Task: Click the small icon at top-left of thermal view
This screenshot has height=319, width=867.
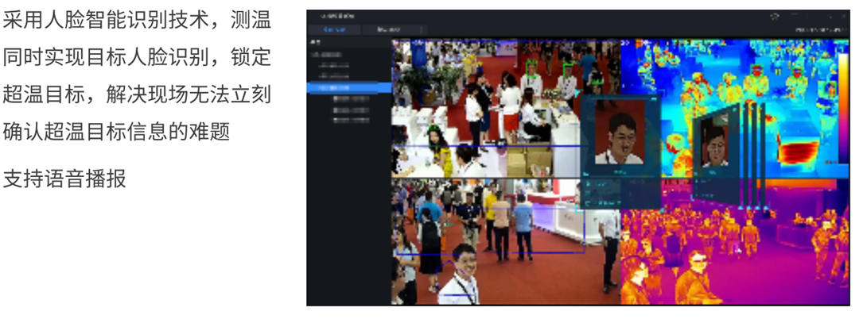Action: tap(625, 44)
